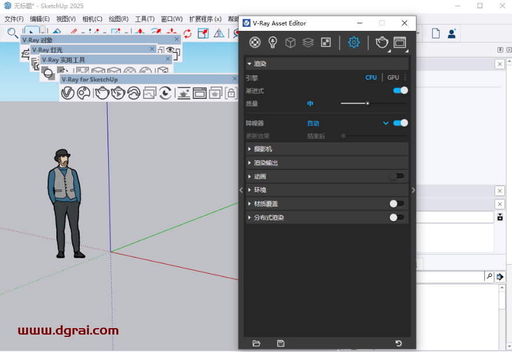Screen dimensions: 512x352
Task: Load settings with the folder icon
Action: coord(257,343)
